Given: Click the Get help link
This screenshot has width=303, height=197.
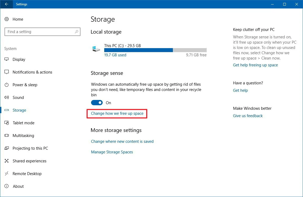Looking at the screenshot, I should [x=240, y=90].
